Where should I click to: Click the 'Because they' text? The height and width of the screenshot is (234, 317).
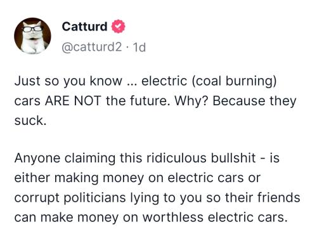254,101
